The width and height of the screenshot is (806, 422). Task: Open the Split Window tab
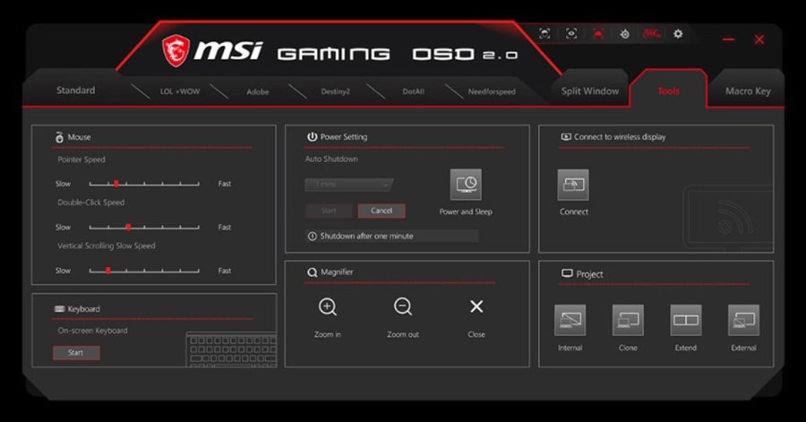pyautogui.click(x=590, y=91)
